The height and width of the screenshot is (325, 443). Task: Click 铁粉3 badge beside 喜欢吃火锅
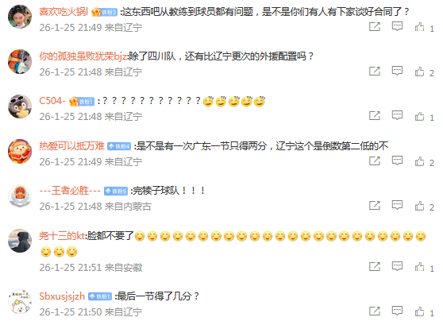105,12
